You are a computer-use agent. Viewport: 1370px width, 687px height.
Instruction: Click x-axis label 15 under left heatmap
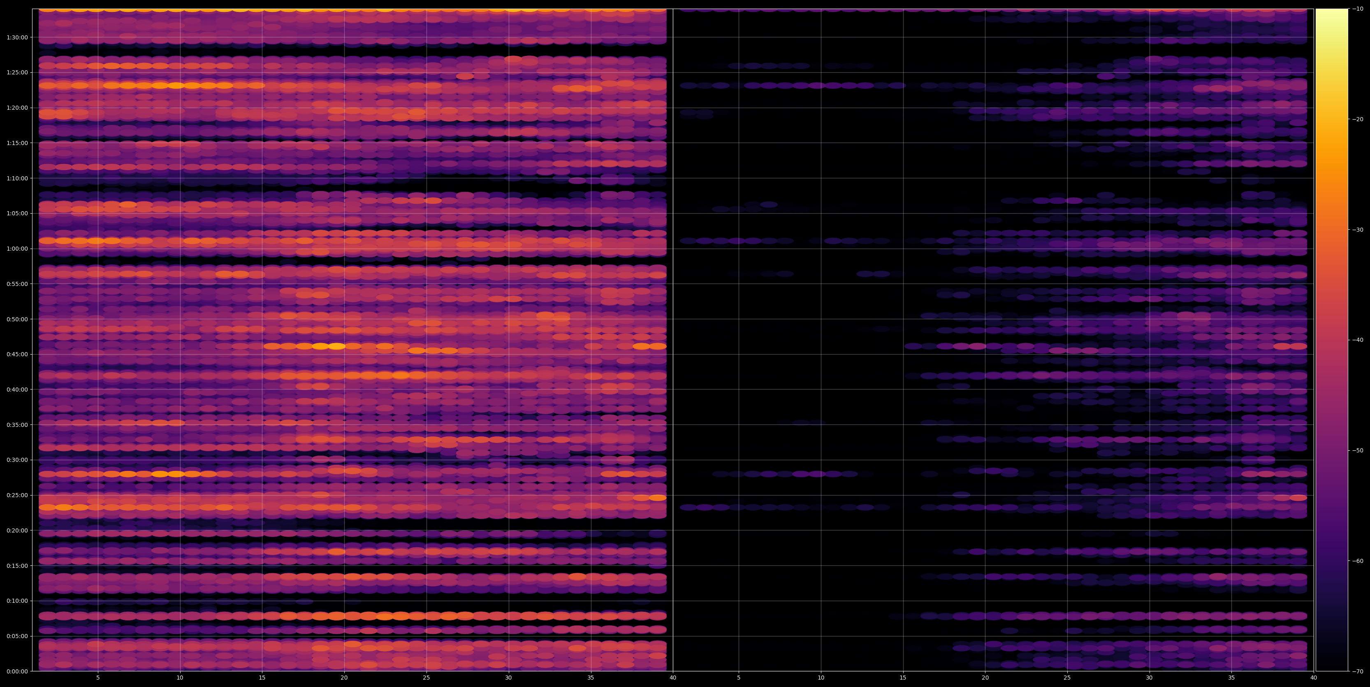[262, 678]
